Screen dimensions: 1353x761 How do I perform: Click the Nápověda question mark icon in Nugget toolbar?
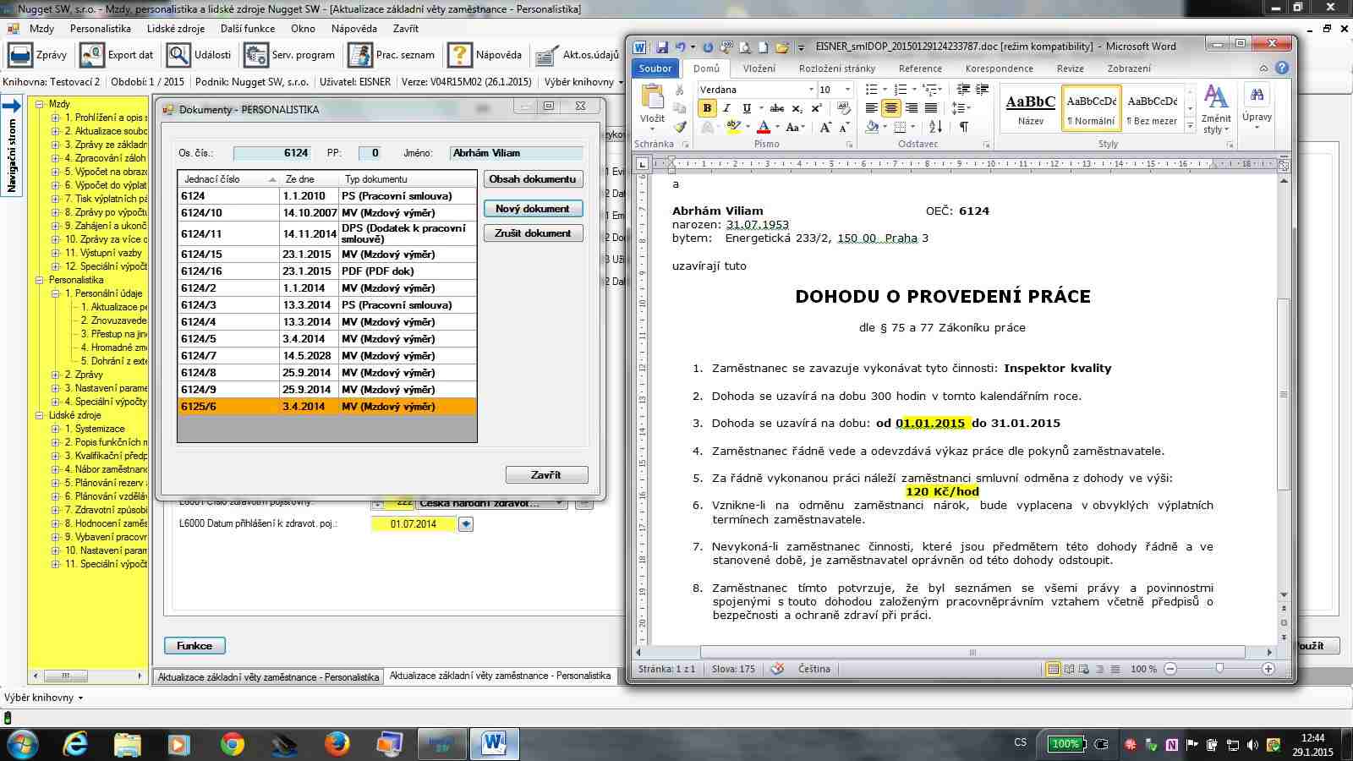point(459,55)
